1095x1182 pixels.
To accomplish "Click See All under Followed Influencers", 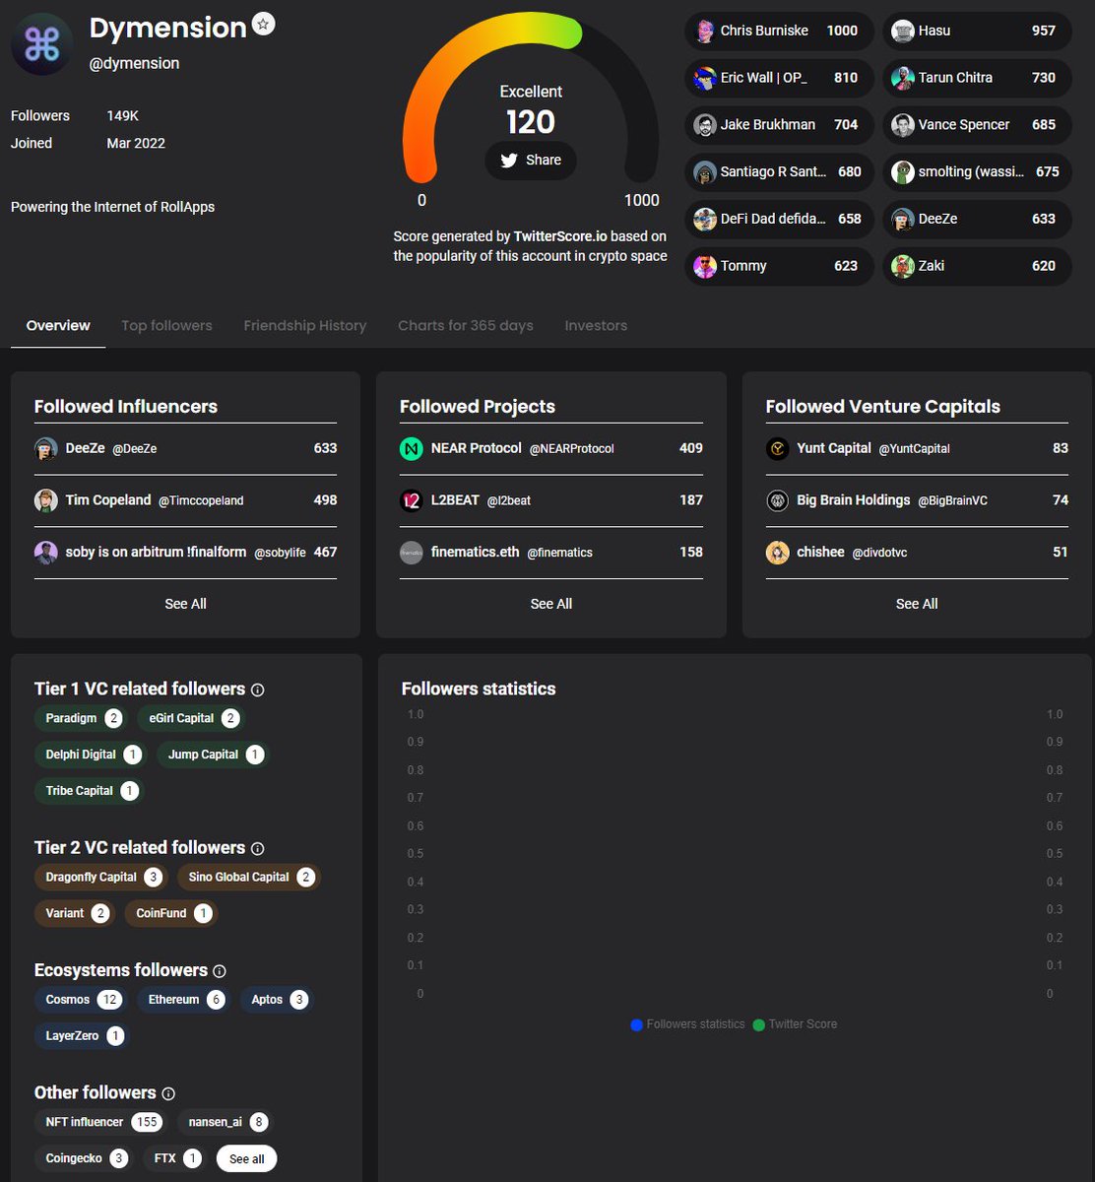I will [185, 604].
